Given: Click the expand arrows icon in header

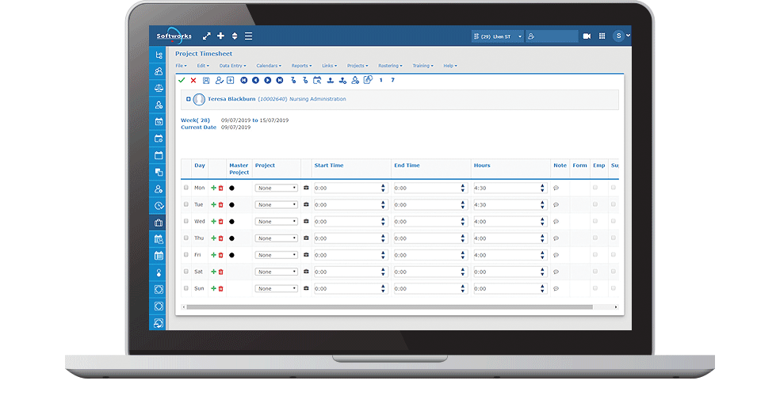Looking at the screenshot, I should pyautogui.click(x=206, y=36).
